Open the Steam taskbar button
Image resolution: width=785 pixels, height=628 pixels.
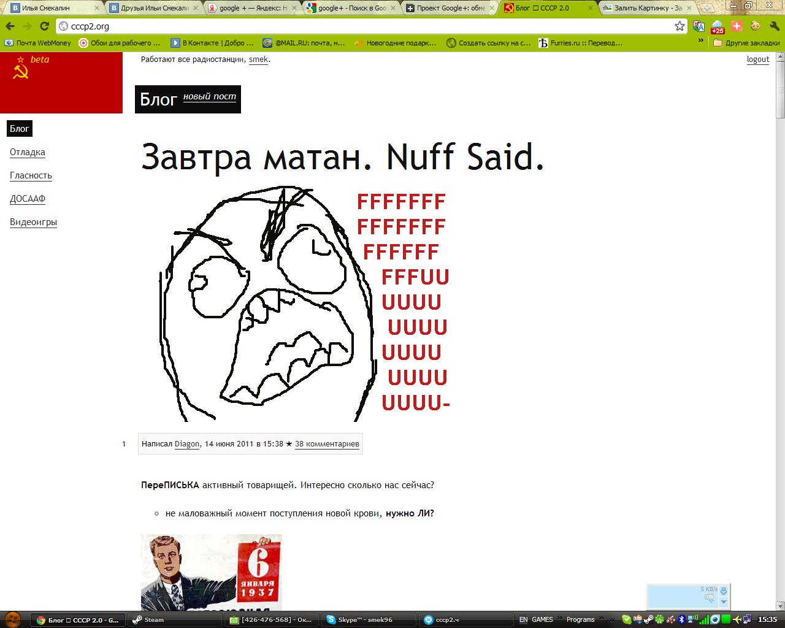[176, 619]
